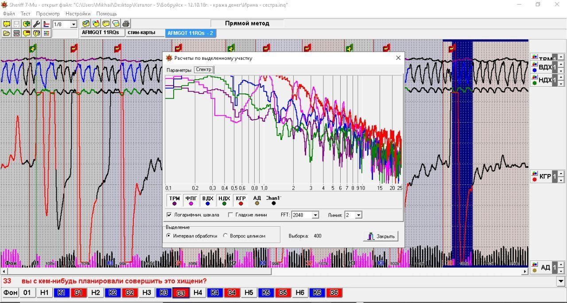
Task: Click the horizontal scrollbar left arrow
Action: tap(4, 272)
